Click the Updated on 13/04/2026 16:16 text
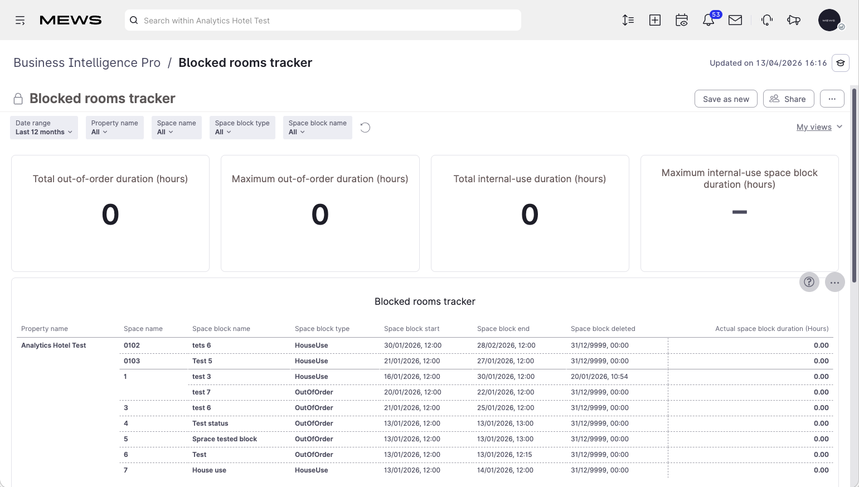859x487 pixels. coord(768,63)
